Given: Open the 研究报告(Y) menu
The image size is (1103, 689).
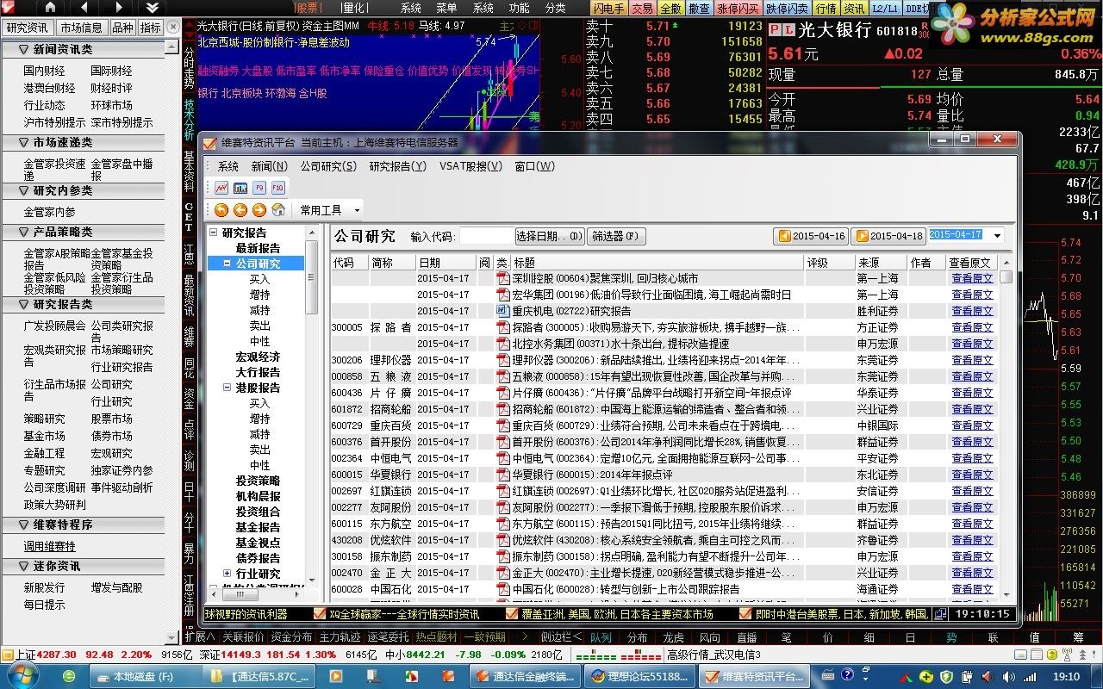Looking at the screenshot, I should (397, 166).
